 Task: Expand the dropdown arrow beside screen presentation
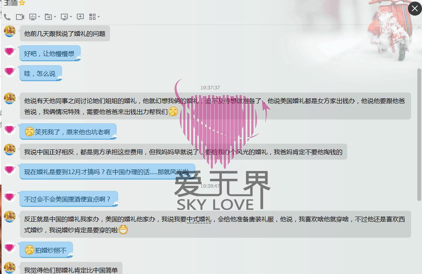click(39, 17)
